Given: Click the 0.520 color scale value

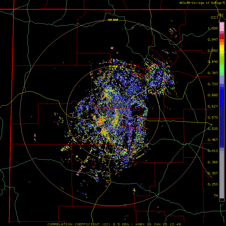Looking at the screenshot, I should (213, 129).
